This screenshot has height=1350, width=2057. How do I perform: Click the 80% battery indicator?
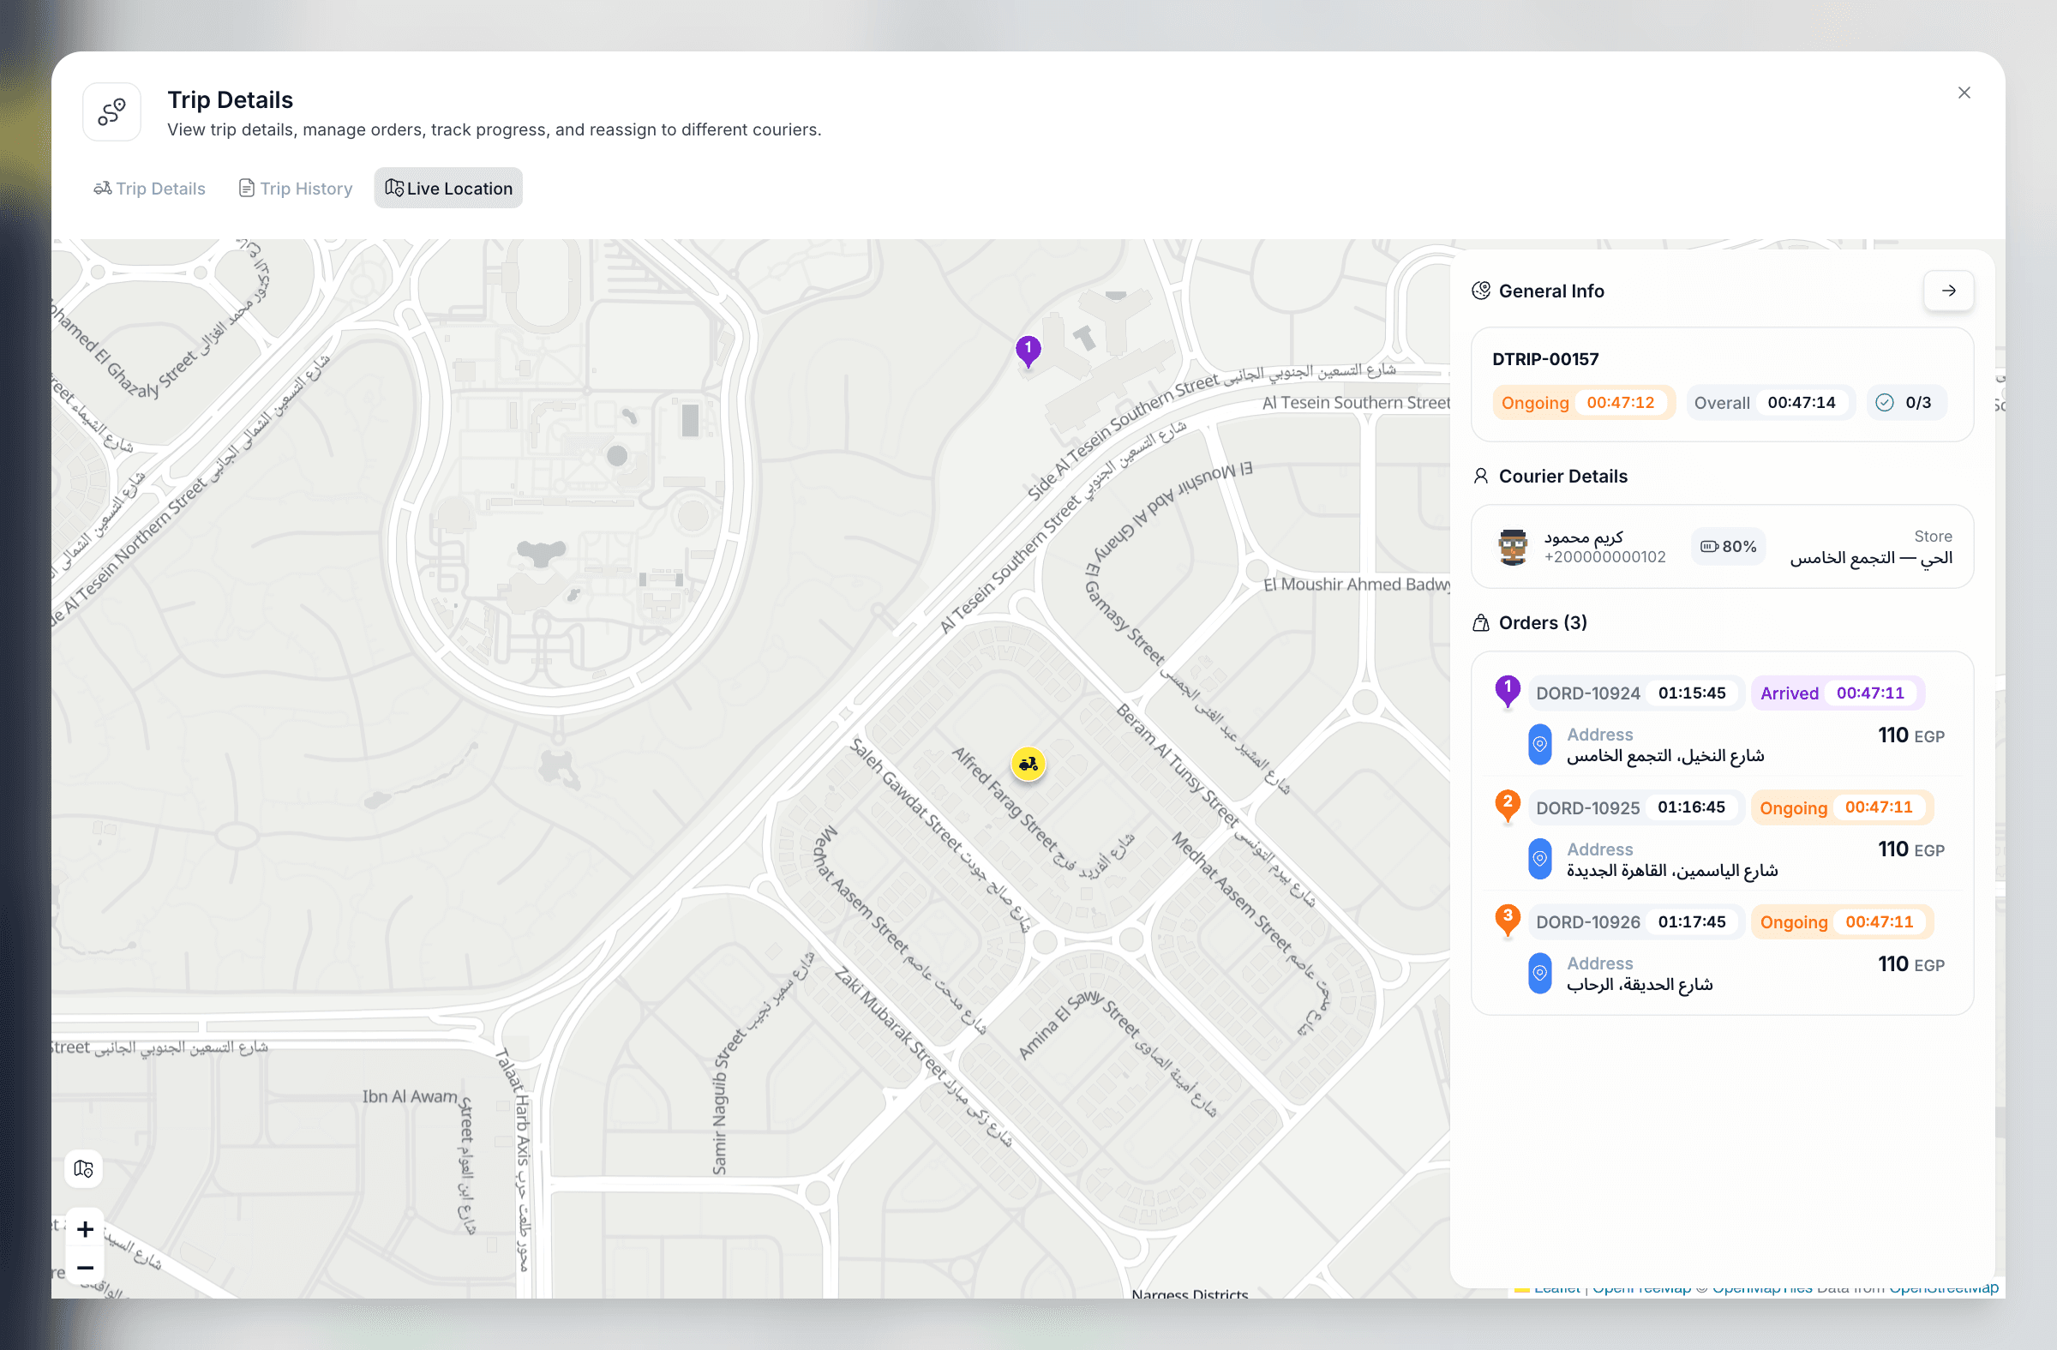tap(1729, 546)
